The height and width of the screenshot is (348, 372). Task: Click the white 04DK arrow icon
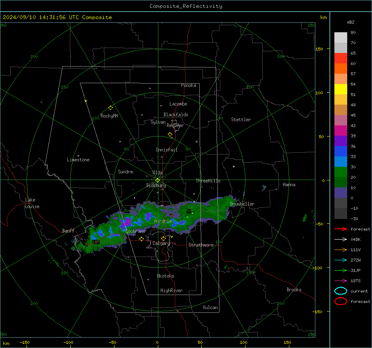pos(341,240)
